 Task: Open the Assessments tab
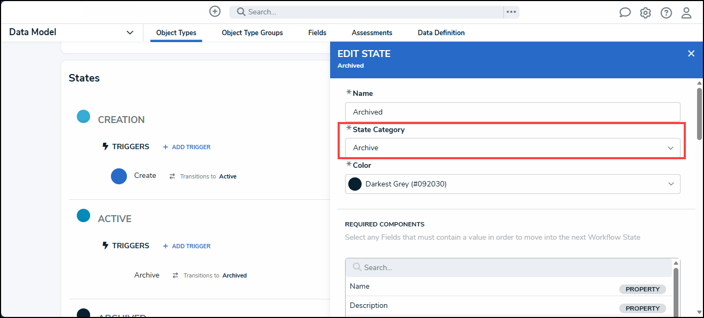click(x=372, y=32)
